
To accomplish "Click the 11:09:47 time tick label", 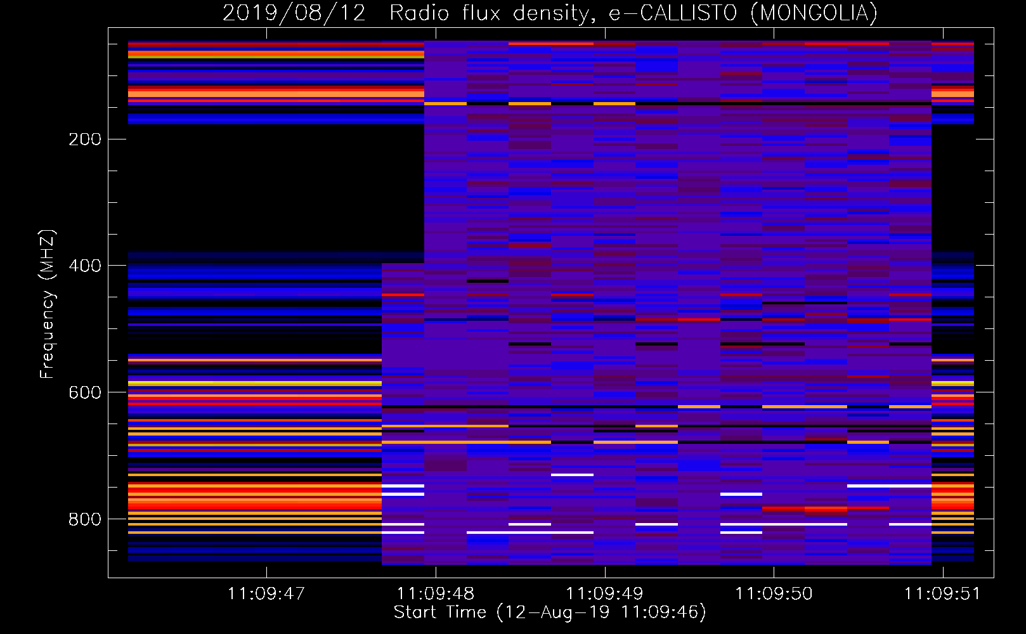I will point(266,594).
